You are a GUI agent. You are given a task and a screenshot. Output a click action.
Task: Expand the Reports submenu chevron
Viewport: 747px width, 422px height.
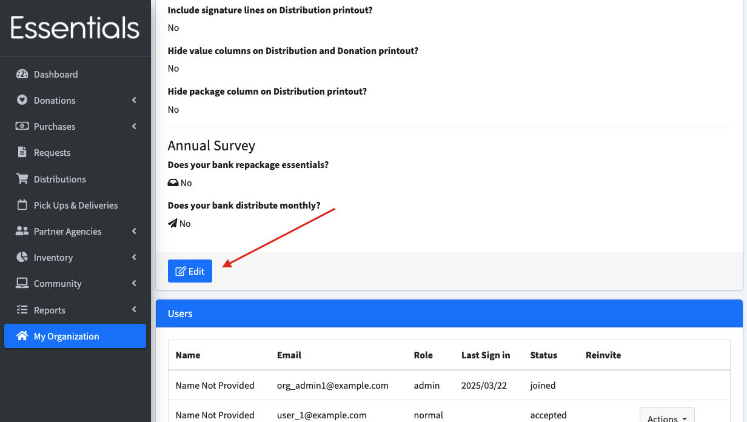(x=134, y=310)
